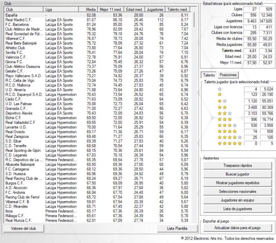The width and height of the screenshot is (276, 243).
Task: Select Real Madrid C.F. row
Action: (x=98, y=20)
